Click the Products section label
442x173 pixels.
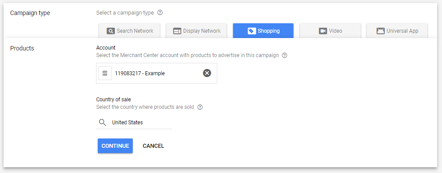point(22,48)
